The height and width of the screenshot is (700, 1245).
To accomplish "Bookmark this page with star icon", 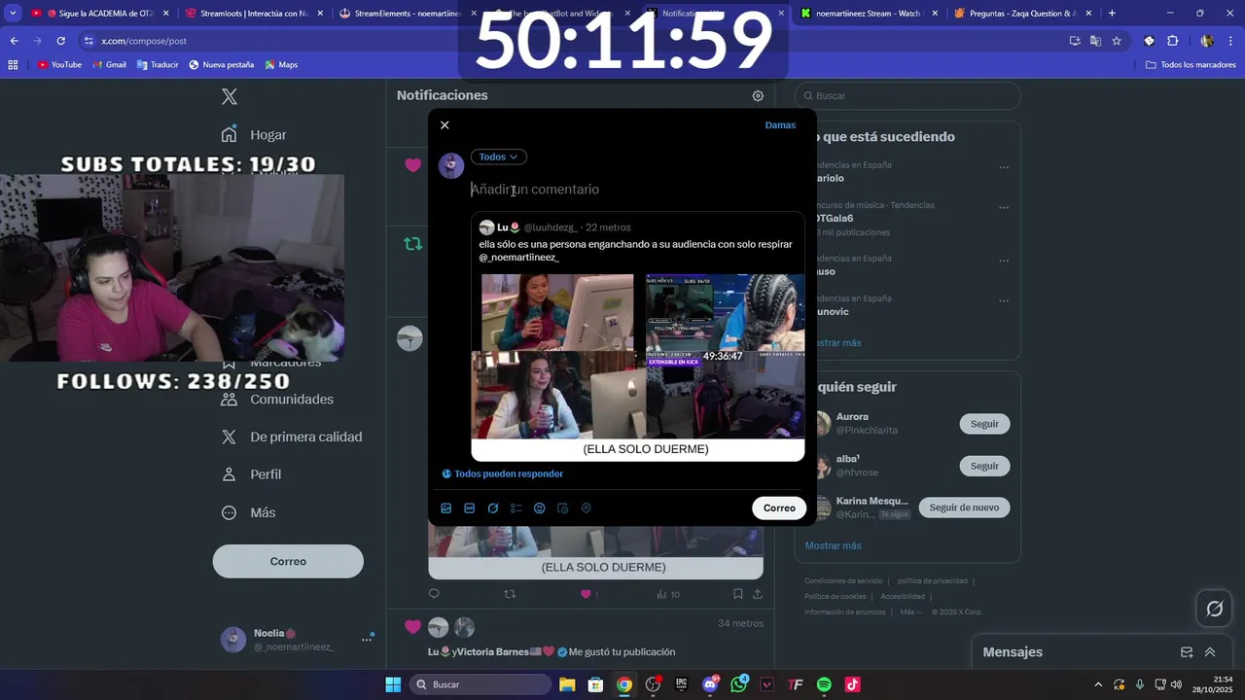I will (x=1117, y=41).
